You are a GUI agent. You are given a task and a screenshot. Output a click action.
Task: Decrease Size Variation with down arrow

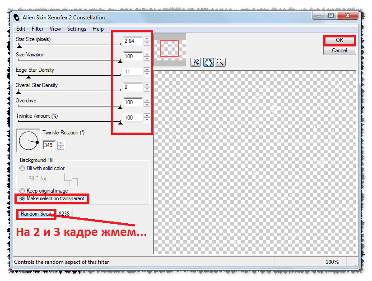(147, 58)
